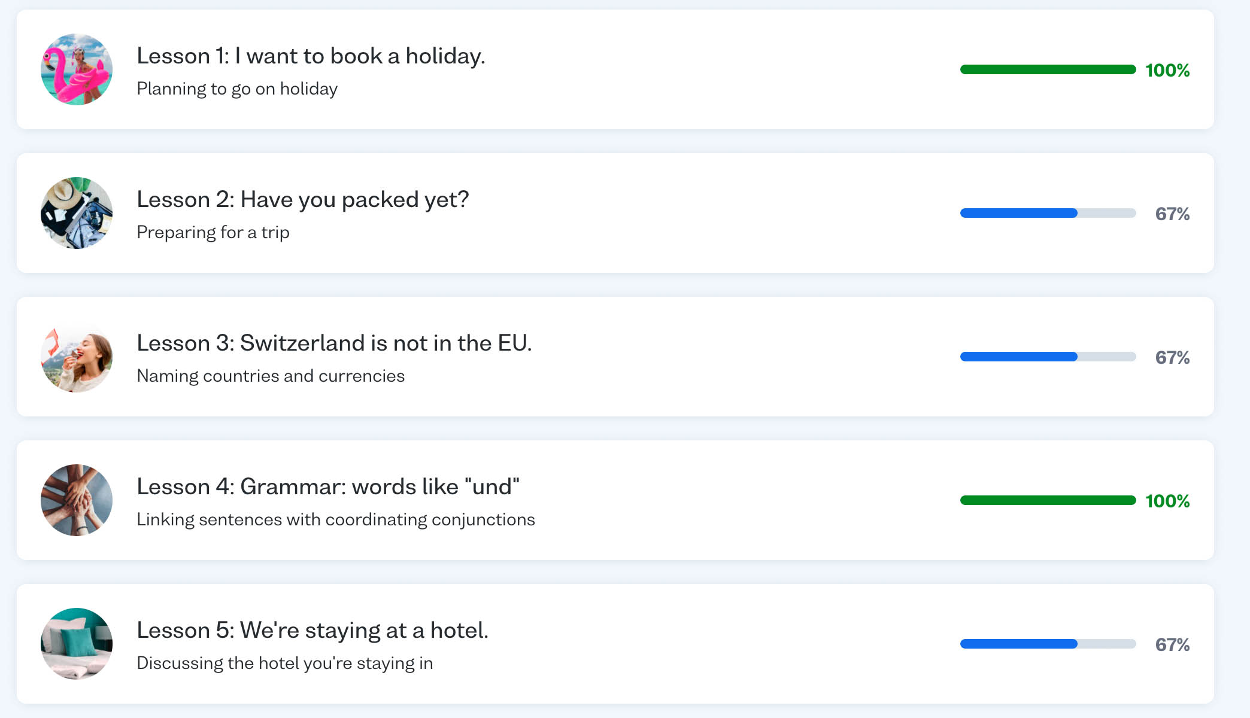
Task: Select the Lesson 4 card about coordinating conjunctions
Action: pyautogui.click(x=625, y=500)
